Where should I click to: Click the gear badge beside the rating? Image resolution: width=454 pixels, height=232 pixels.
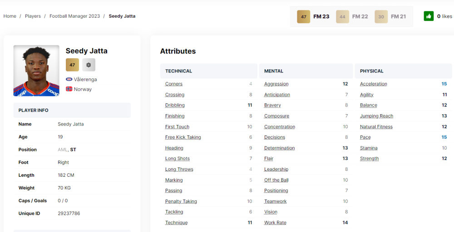(x=89, y=65)
